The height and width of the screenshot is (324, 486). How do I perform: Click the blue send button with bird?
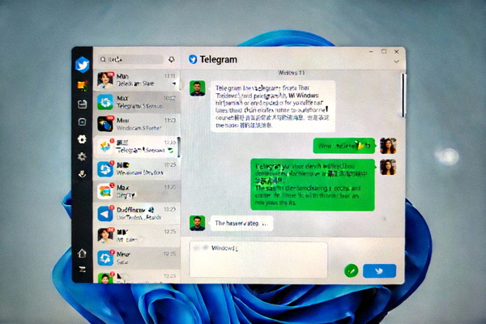coord(379,271)
